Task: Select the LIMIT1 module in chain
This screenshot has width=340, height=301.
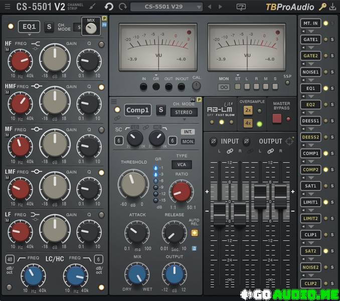Action: [x=310, y=202]
